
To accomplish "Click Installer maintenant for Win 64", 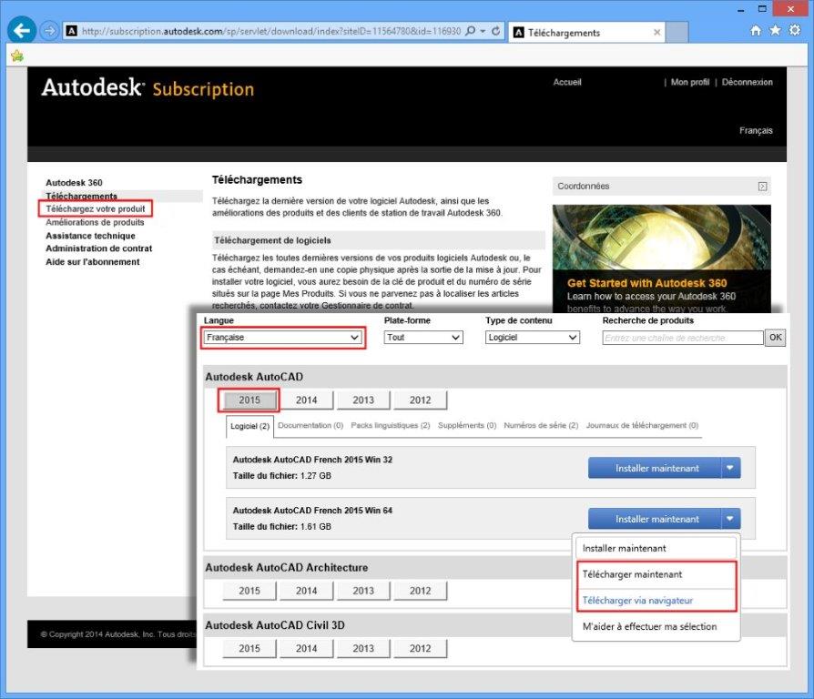I will 655,519.
